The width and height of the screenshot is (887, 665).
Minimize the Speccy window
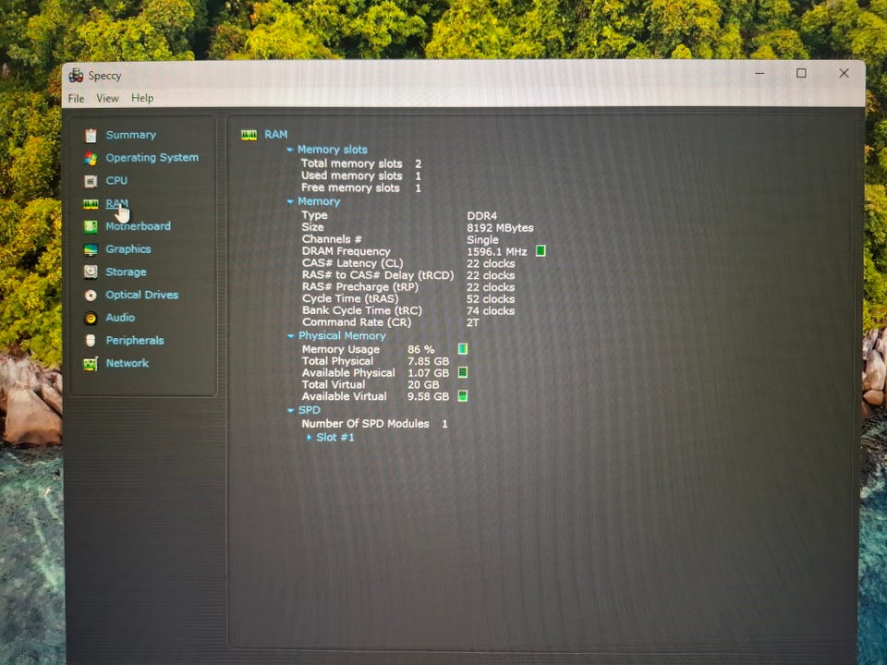tap(759, 74)
